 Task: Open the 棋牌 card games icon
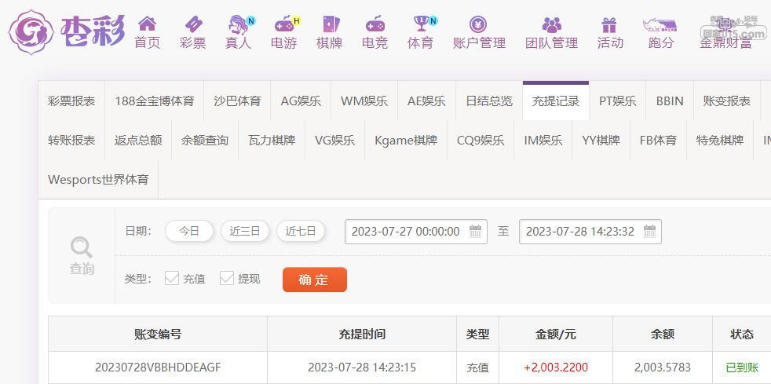tap(329, 24)
